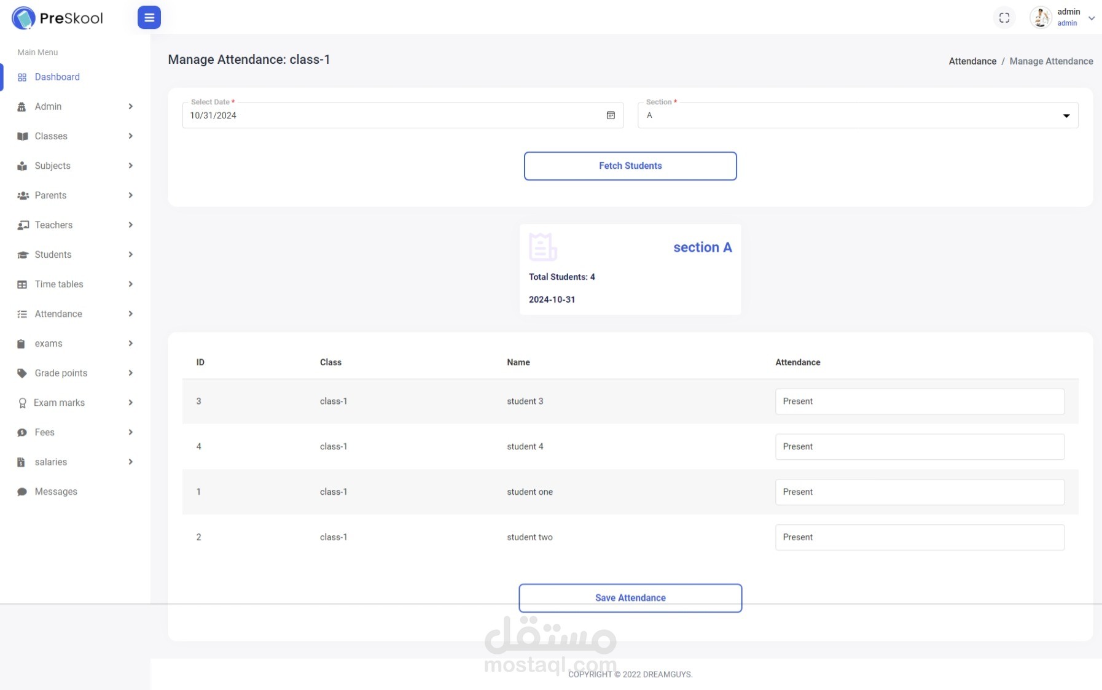
Task: Expand the Attendance sidebar menu chevron
Action: pos(130,314)
